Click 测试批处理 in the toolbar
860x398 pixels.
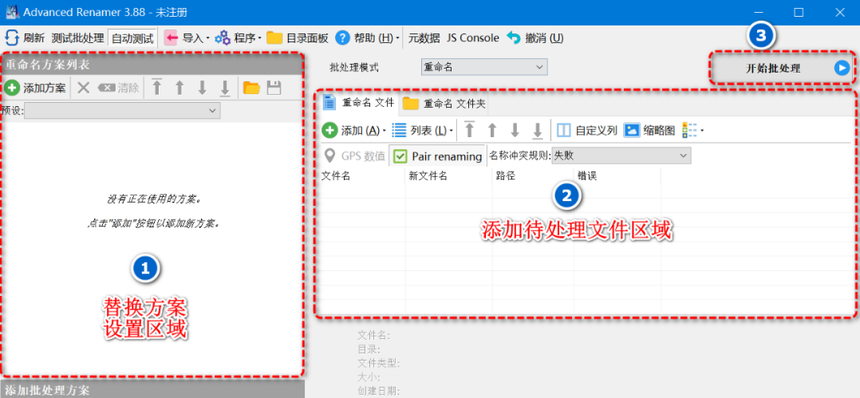[x=77, y=37]
